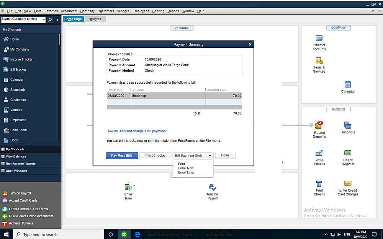The image size is (383, 239).
Task: Close the Payment Summary dialog
Action: 250,44
